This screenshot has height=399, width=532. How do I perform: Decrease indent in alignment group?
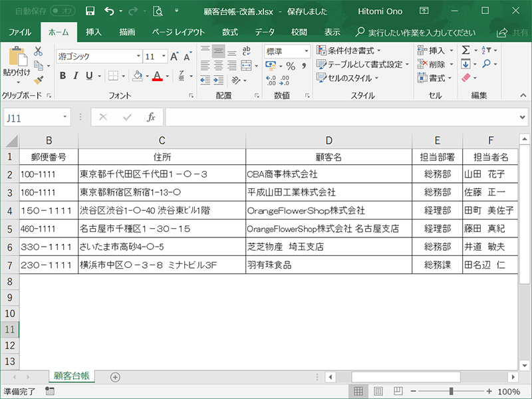point(205,80)
